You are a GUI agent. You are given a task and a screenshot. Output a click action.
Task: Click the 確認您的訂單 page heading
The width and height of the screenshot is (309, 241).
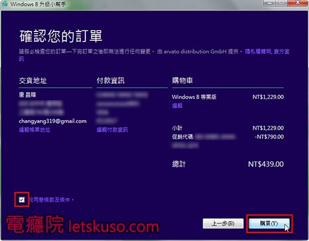[x=61, y=36]
